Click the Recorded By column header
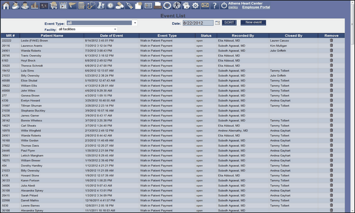 243,35
